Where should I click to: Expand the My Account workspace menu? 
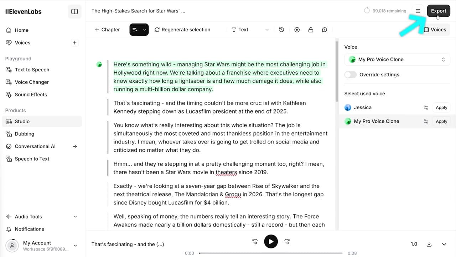click(42, 246)
